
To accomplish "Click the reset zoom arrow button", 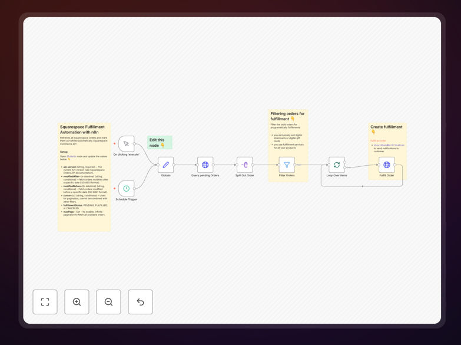I will click(140, 302).
